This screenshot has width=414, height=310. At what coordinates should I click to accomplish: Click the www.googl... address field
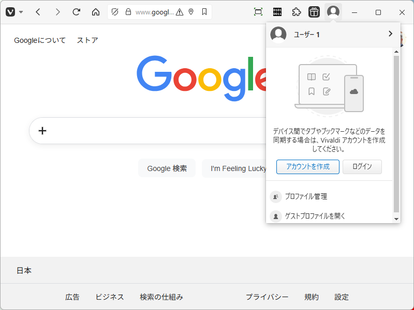[155, 12]
